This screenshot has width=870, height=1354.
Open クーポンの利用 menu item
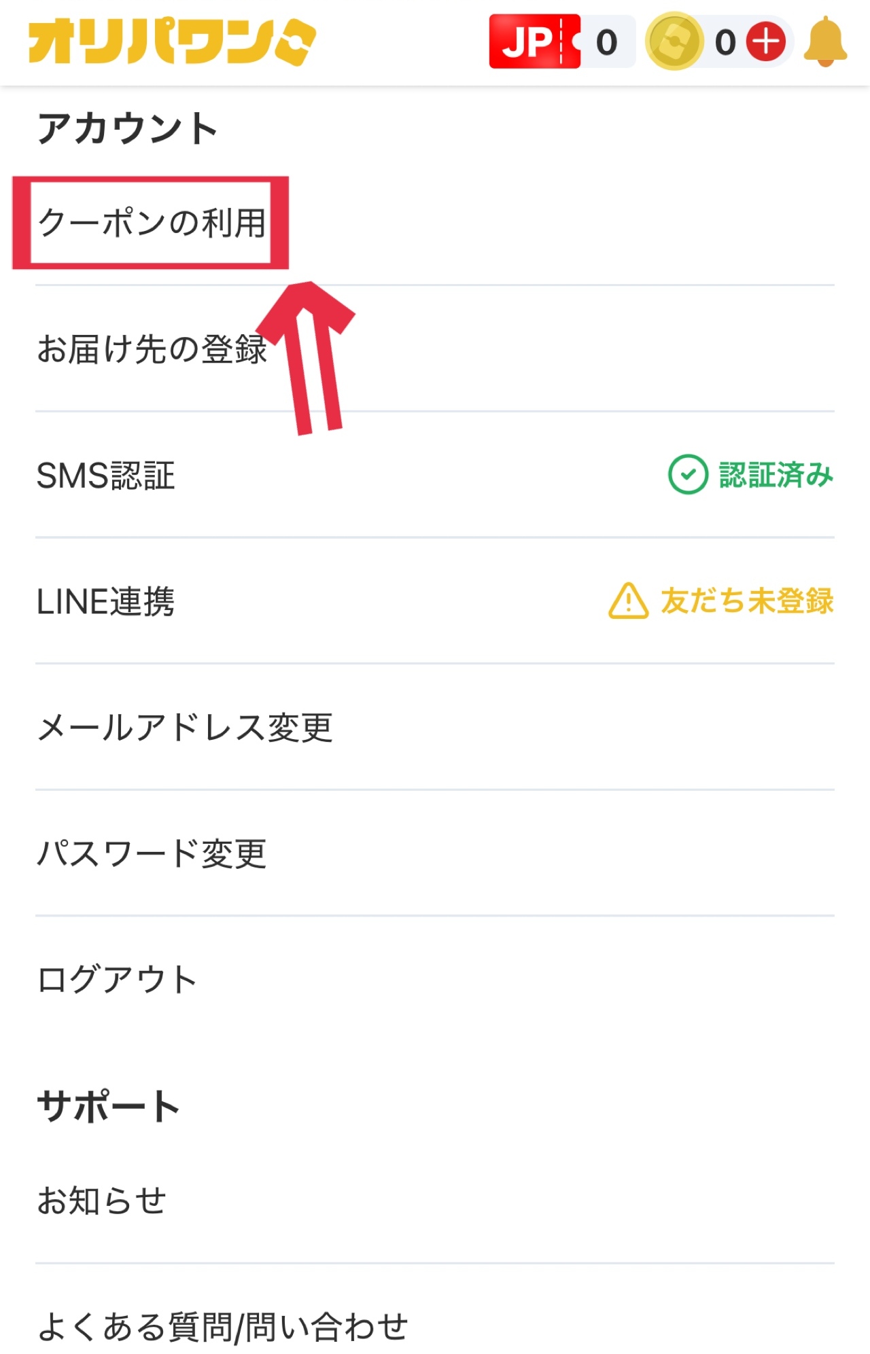pos(151,223)
